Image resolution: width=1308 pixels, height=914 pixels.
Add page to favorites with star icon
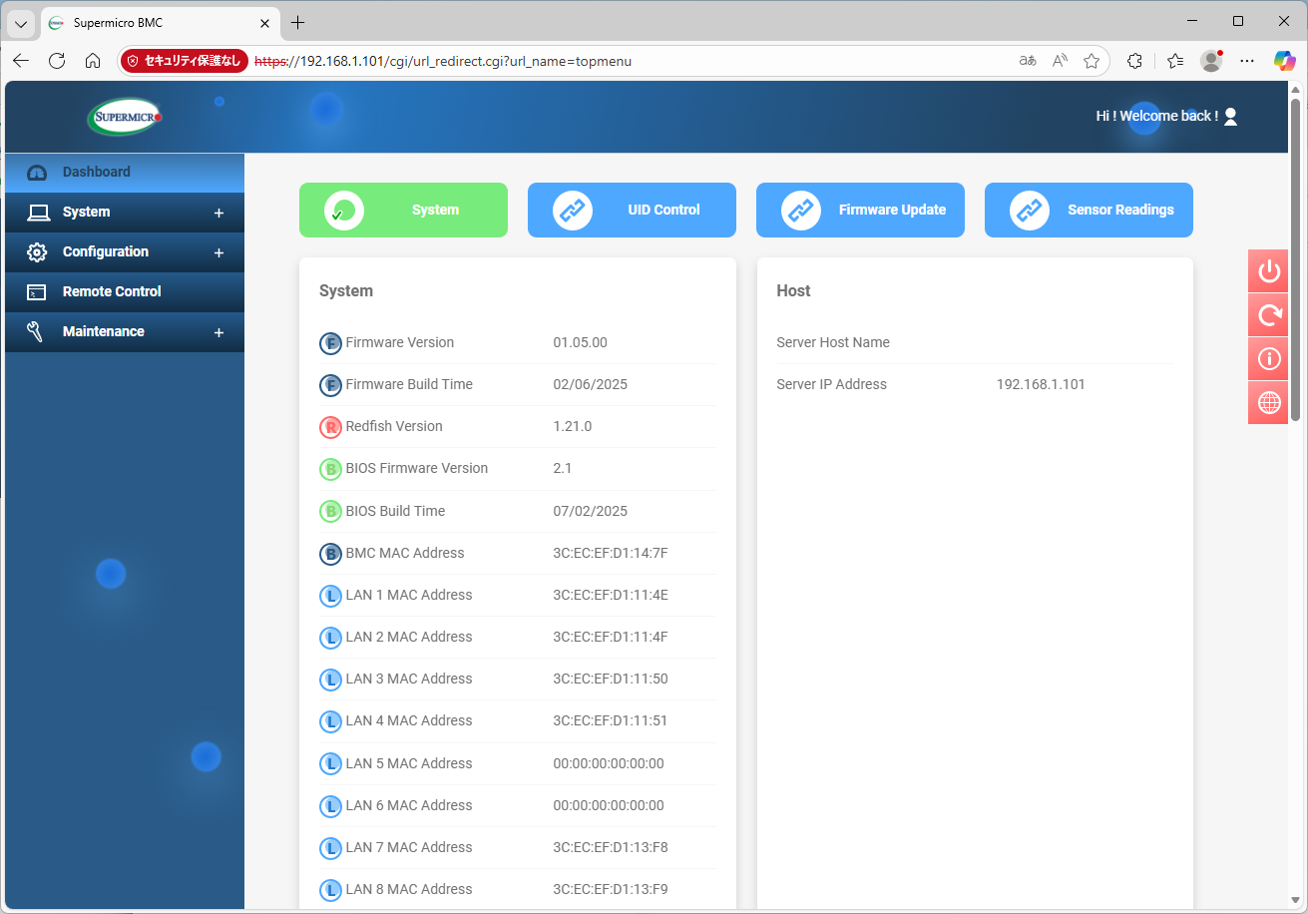tap(1091, 61)
